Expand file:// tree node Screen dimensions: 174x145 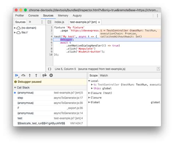pyautogui.click(x=15, y=32)
